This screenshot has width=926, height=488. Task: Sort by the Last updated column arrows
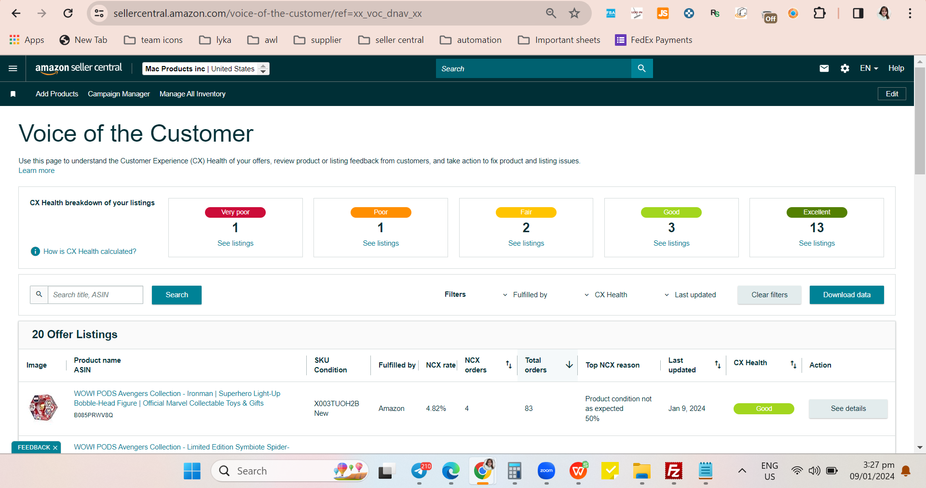pos(718,365)
